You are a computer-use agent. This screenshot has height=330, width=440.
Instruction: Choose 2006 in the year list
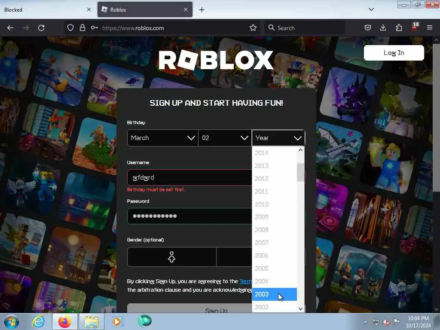coord(274,256)
